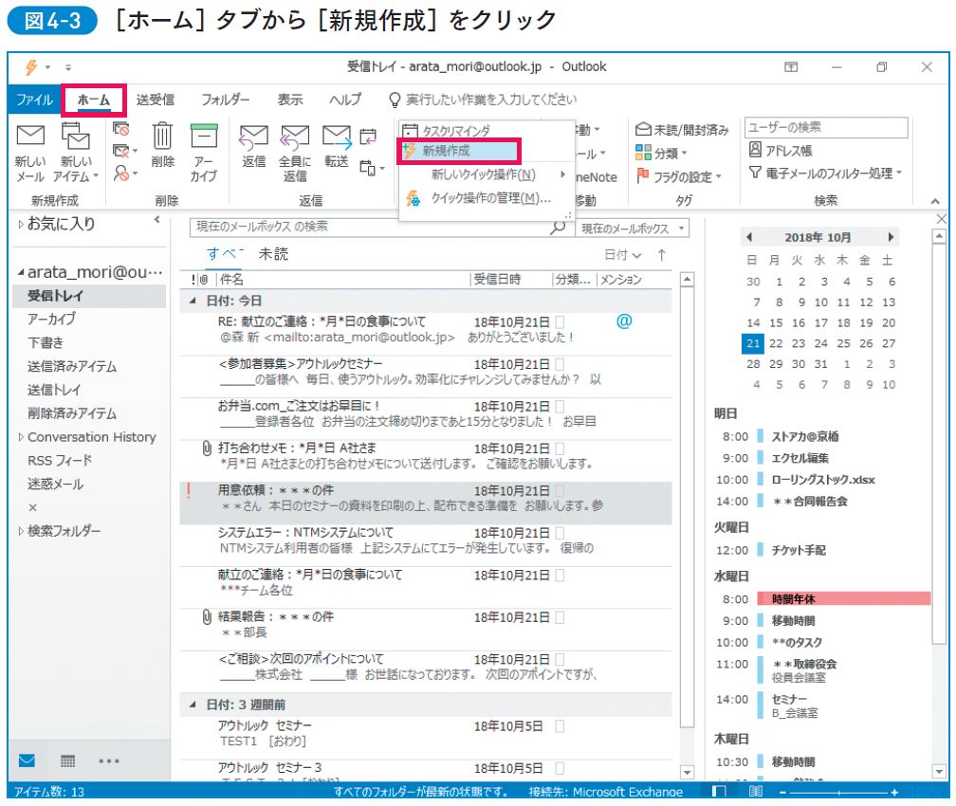Screen dimensions: 956x806
Task: Open the Address Book (アドレス帳)
Action: [780, 150]
